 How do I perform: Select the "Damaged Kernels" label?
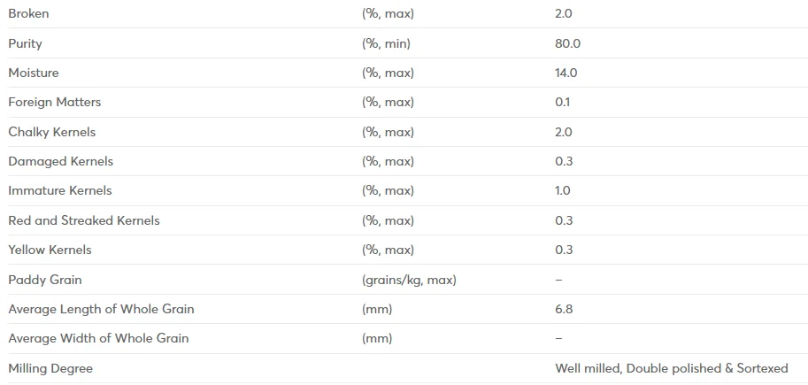point(61,161)
